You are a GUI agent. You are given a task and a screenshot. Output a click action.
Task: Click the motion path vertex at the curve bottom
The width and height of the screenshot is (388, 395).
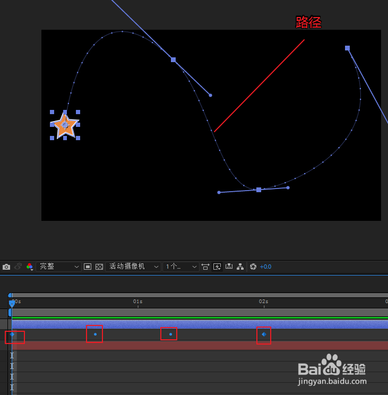coord(258,190)
